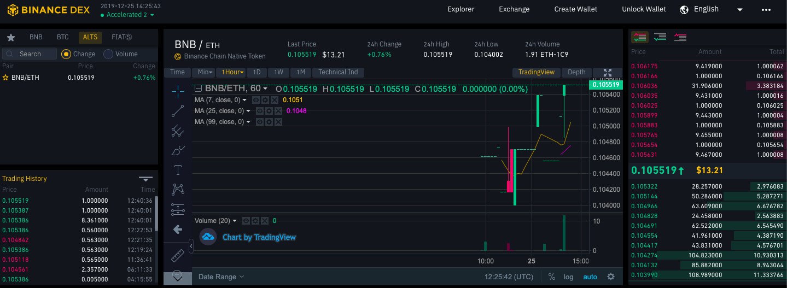Show combined buy and sell order book
This screenshot has height=288, width=787.
tap(639, 37)
